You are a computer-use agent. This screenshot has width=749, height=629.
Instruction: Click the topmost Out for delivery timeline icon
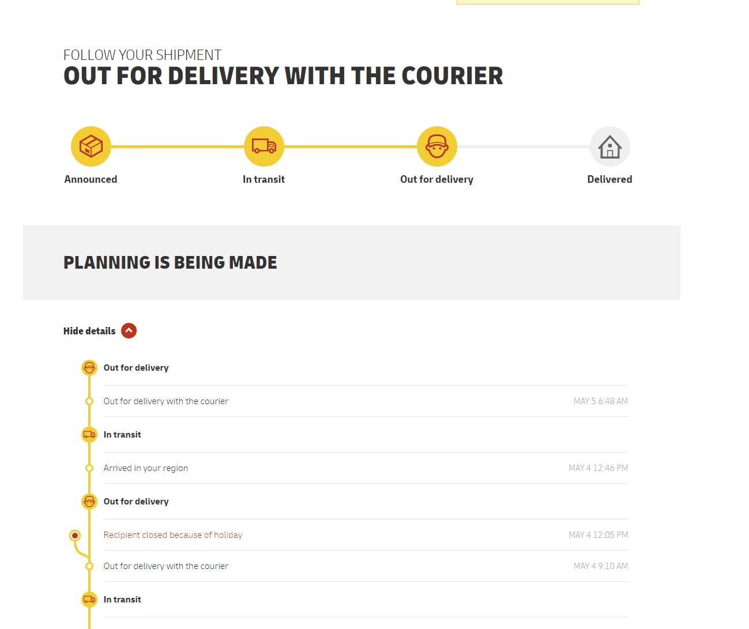point(89,368)
